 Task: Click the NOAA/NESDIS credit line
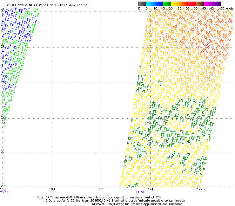(x=137, y=204)
